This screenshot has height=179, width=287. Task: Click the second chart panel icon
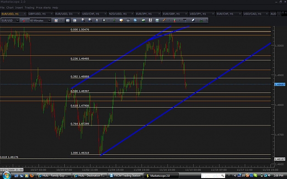click(x=75, y=21)
